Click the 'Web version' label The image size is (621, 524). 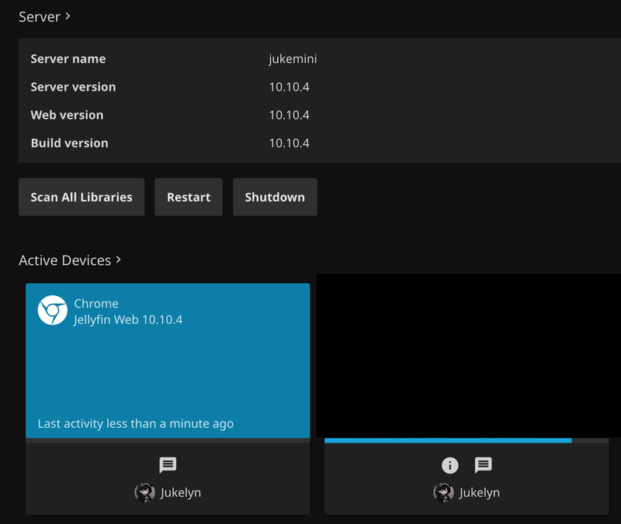pyautogui.click(x=67, y=115)
